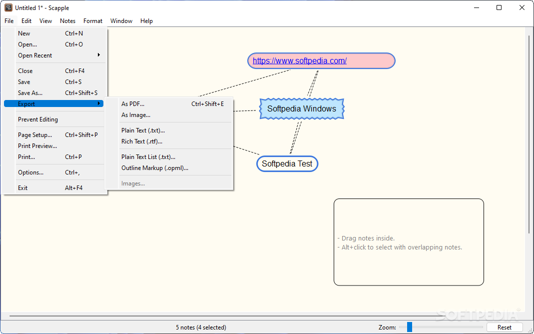Choose Open... from the File menu
This screenshot has height=334, width=534.
pyautogui.click(x=54, y=44)
